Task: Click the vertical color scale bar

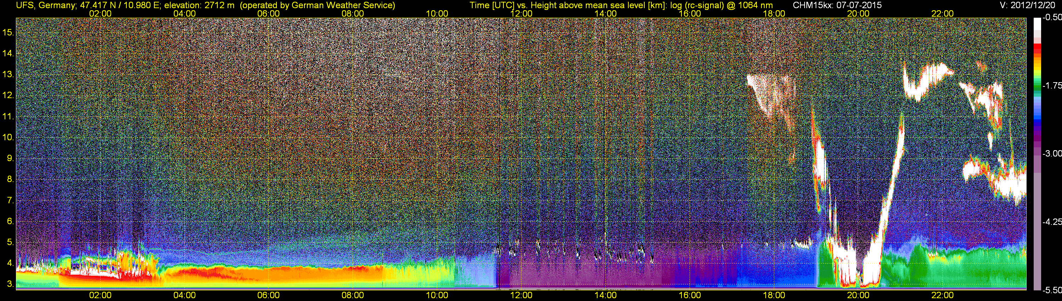Action: pos(1037,153)
